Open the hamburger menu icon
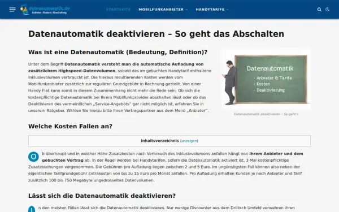 [x=12, y=10]
